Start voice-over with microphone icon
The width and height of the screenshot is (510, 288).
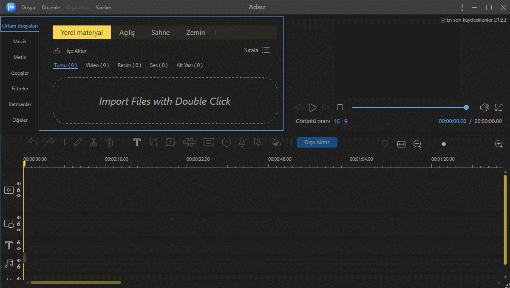click(242, 143)
